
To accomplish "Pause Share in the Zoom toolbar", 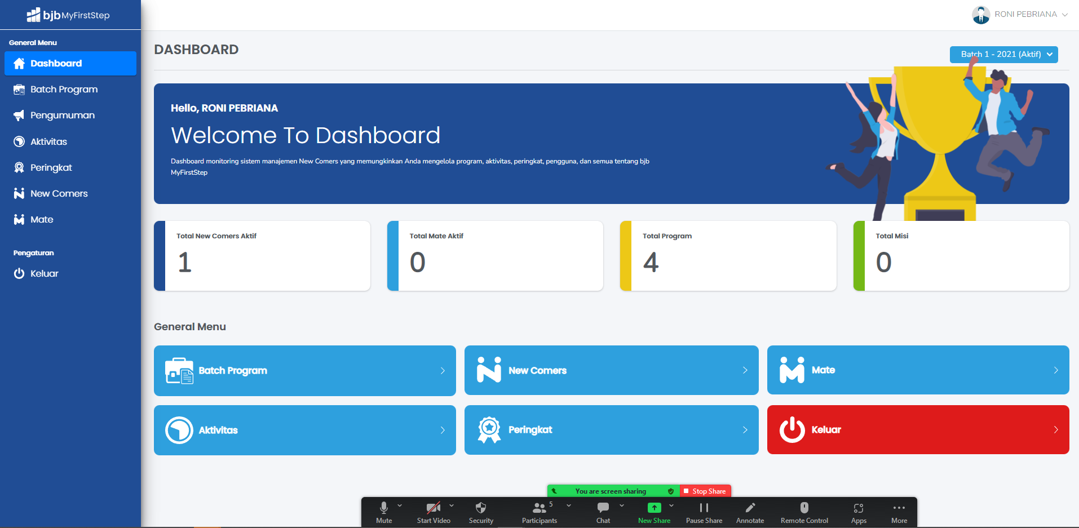I will [x=704, y=512].
